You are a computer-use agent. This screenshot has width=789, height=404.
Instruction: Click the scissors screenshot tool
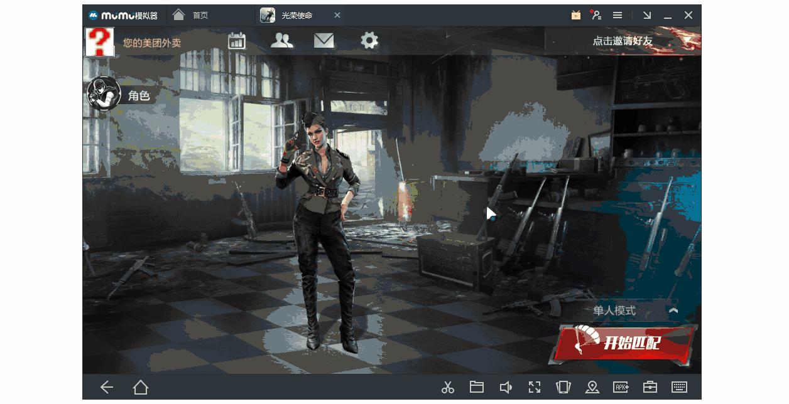coord(447,388)
